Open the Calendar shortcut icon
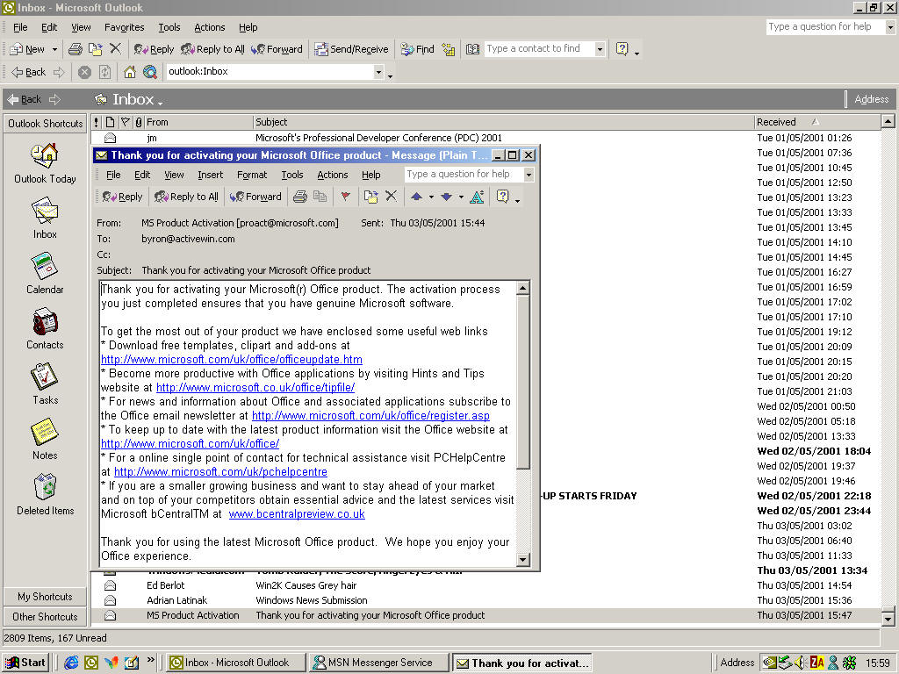899x674 pixels. coord(45,267)
